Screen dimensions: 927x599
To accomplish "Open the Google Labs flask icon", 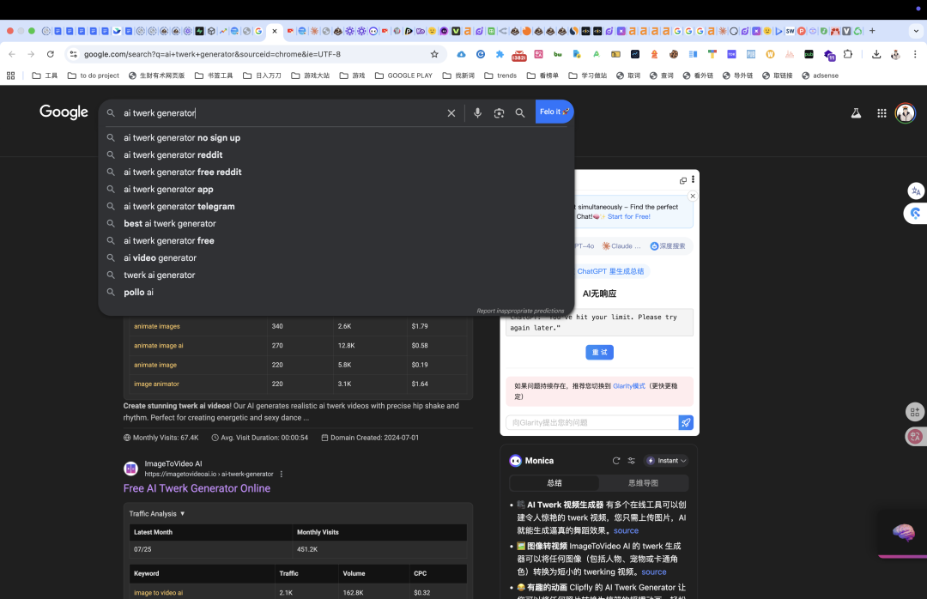I will [856, 113].
